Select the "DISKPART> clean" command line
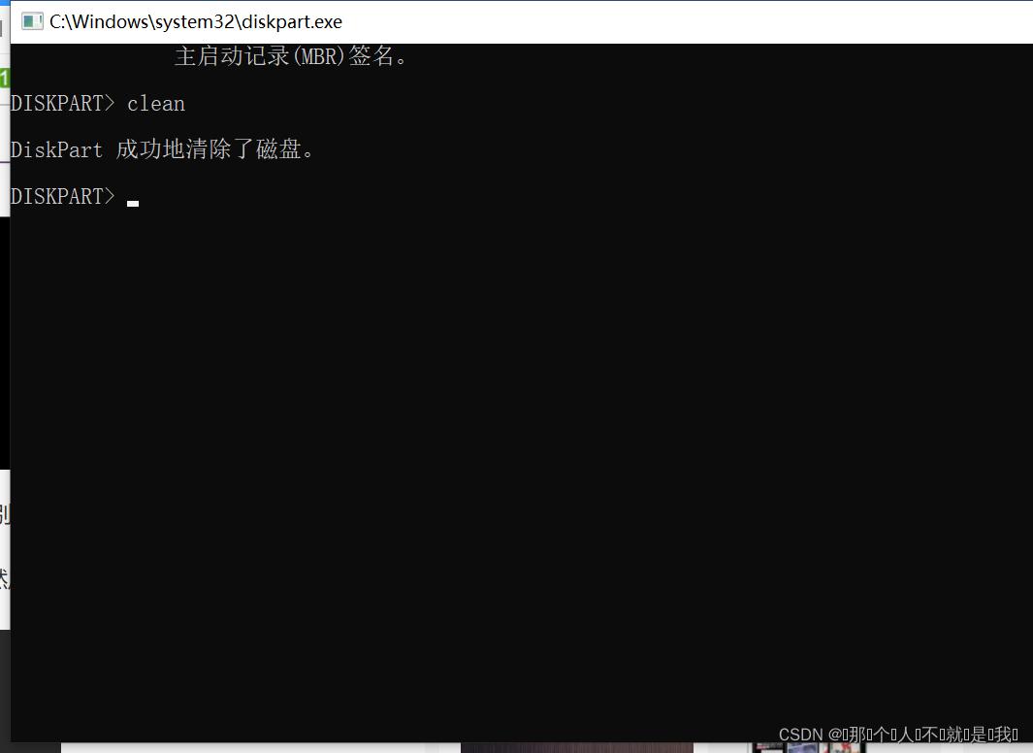 tap(98, 104)
